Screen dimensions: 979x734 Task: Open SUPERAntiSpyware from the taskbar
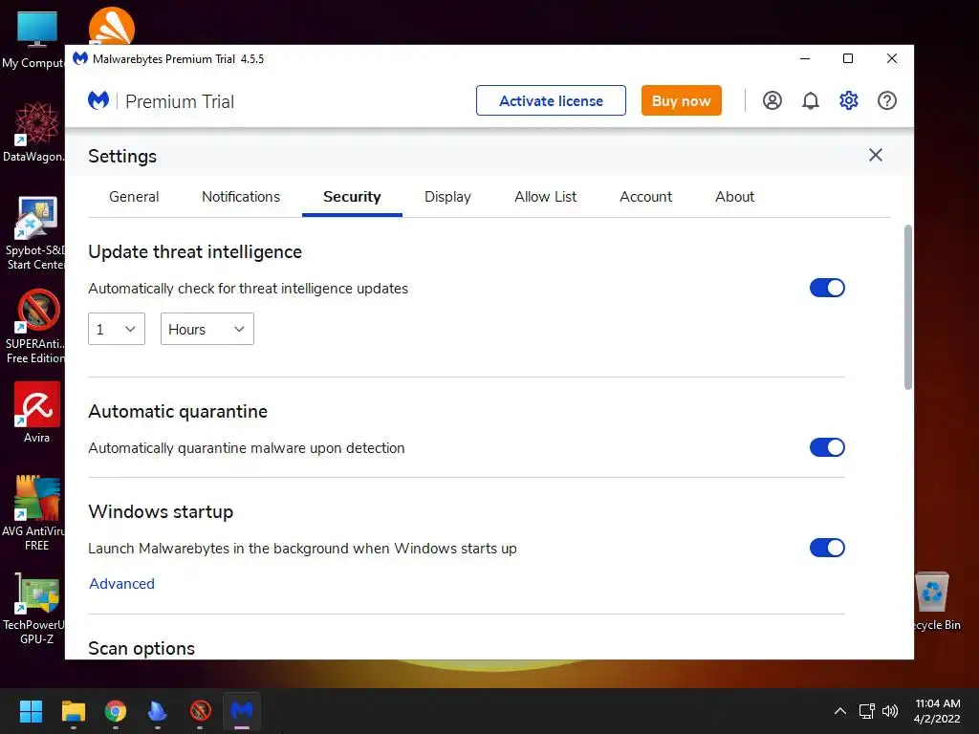click(200, 711)
